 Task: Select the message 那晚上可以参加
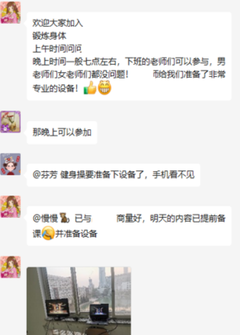pos(62,132)
